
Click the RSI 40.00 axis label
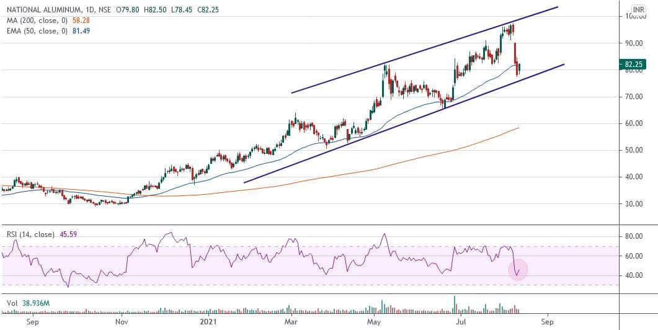pyautogui.click(x=634, y=276)
